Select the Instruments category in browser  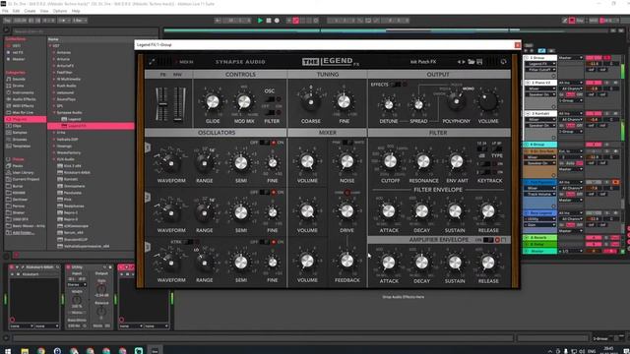click(23, 92)
